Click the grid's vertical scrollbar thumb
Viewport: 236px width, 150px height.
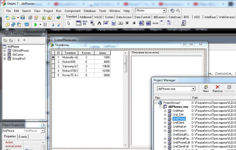pos(125,64)
